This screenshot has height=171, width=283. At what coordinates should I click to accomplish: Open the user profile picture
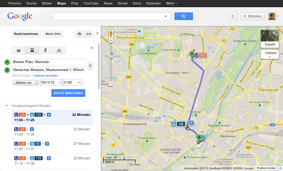[272, 16]
